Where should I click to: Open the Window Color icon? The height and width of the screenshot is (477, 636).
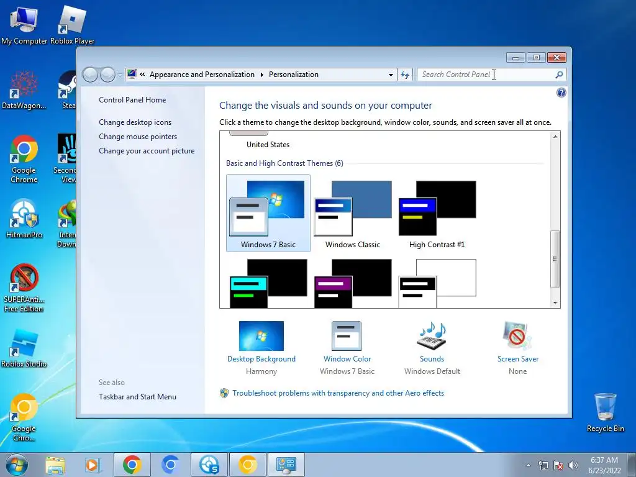pyautogui.click(x=347, y=336)
